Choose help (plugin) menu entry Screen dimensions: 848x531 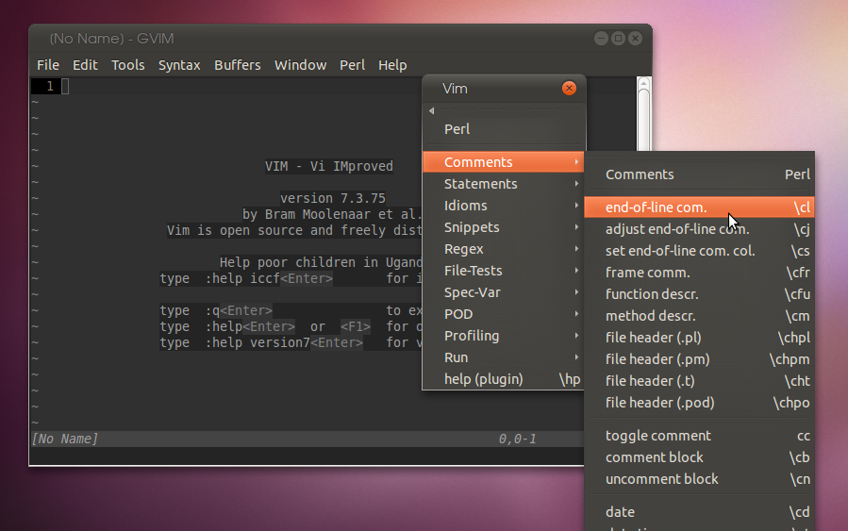pyautogui.click(x=504, y=379)
